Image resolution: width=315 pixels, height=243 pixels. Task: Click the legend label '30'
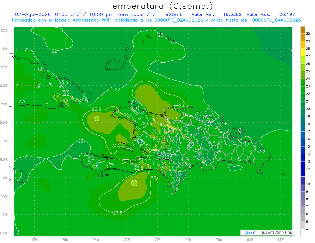308,34
